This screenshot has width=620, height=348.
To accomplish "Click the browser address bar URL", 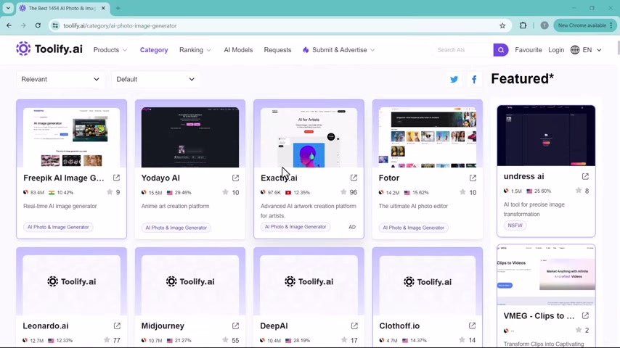I will [x=120, y=25].
